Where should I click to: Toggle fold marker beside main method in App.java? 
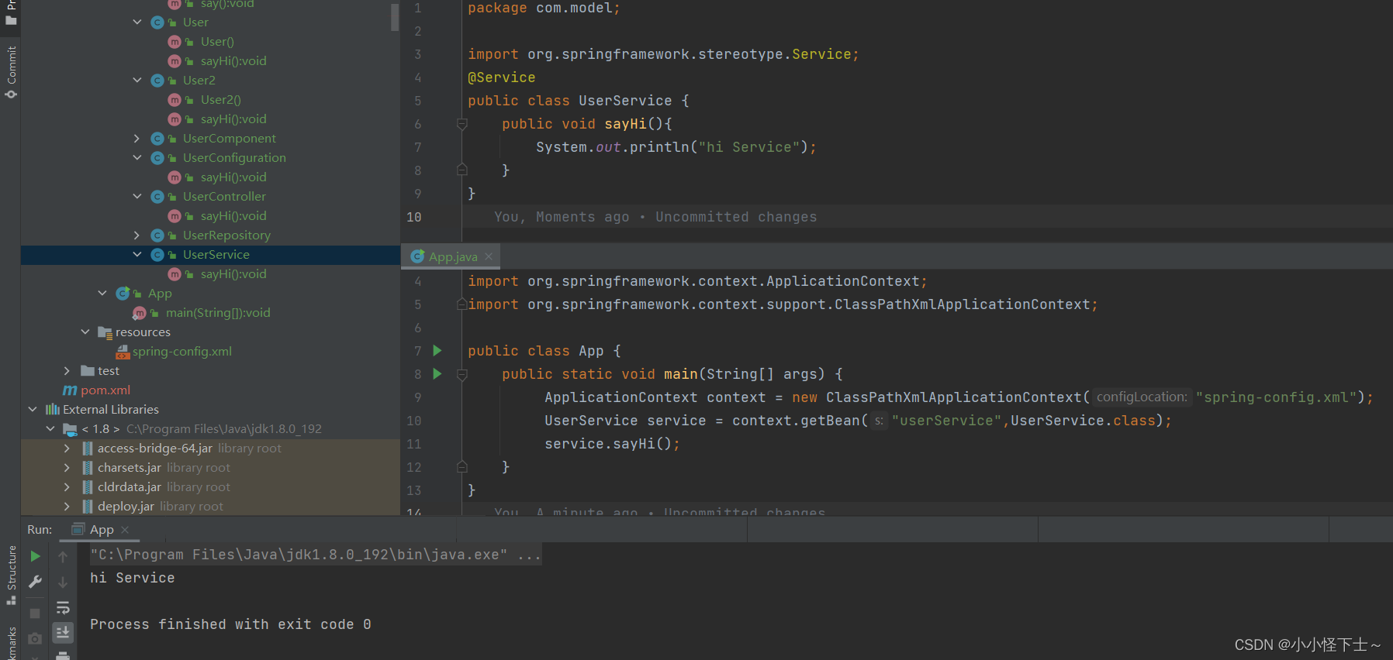(x=462, y=374)
